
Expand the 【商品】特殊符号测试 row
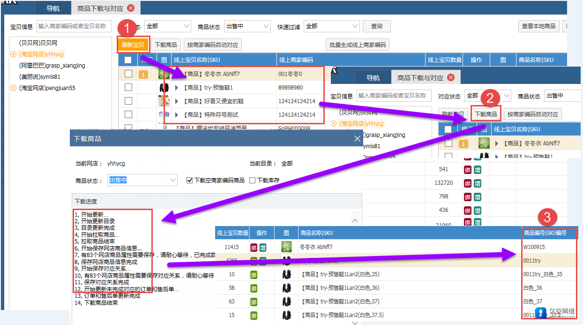[x=177, y=114]
